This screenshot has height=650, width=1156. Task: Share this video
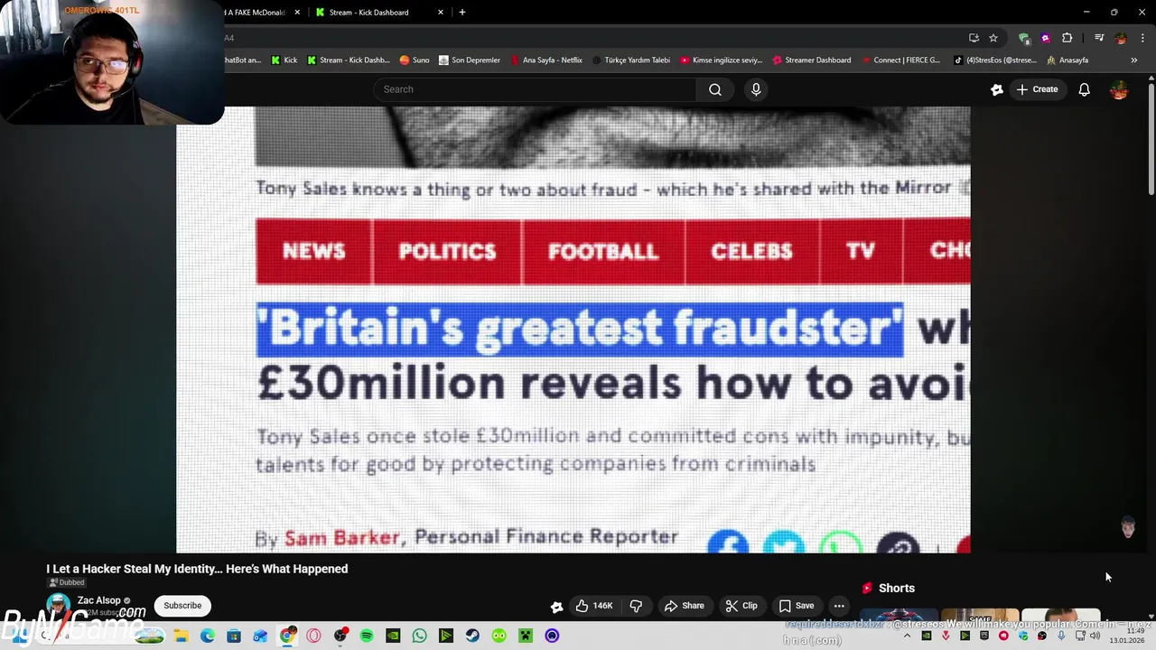[x=684, y=606]
